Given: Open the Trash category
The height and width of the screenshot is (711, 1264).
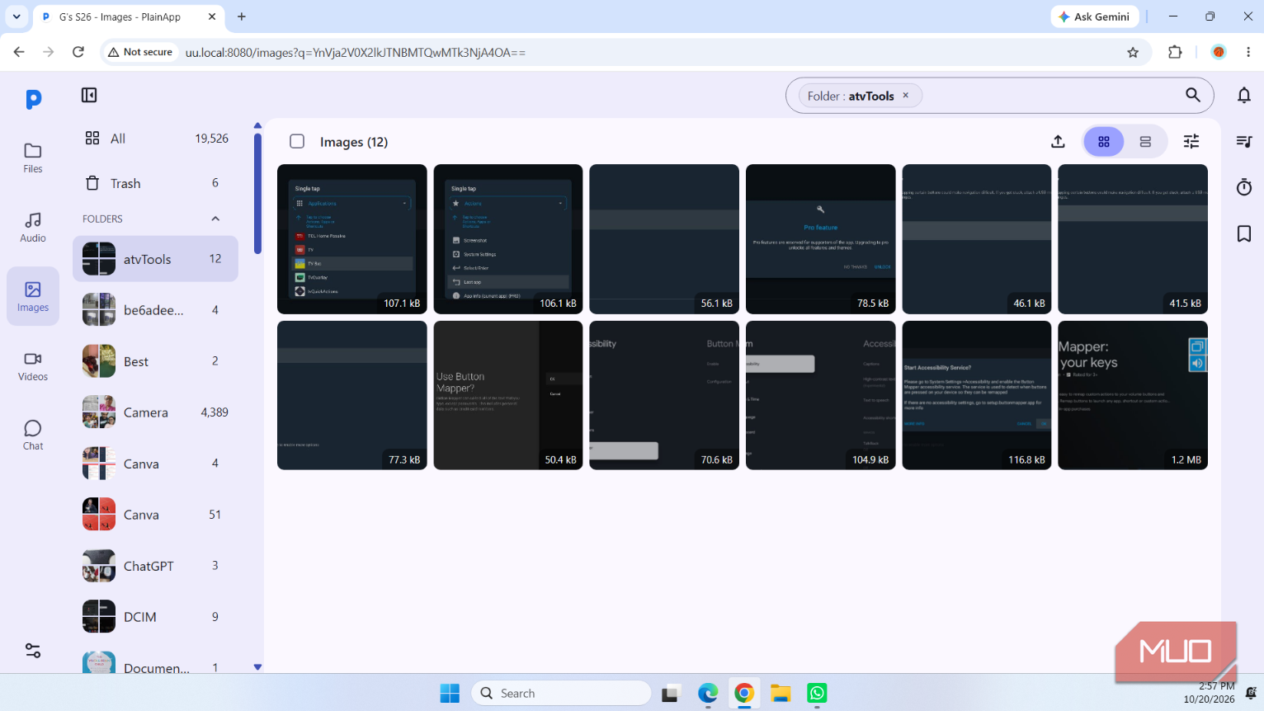Looking at the screenshot, I should tap(156, 183).
